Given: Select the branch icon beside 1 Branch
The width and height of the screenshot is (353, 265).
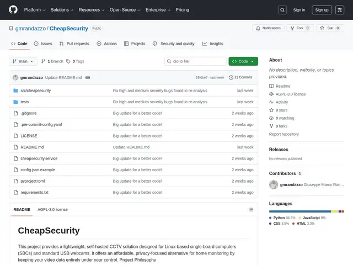Looking at the screenshot, I should 43,61.
